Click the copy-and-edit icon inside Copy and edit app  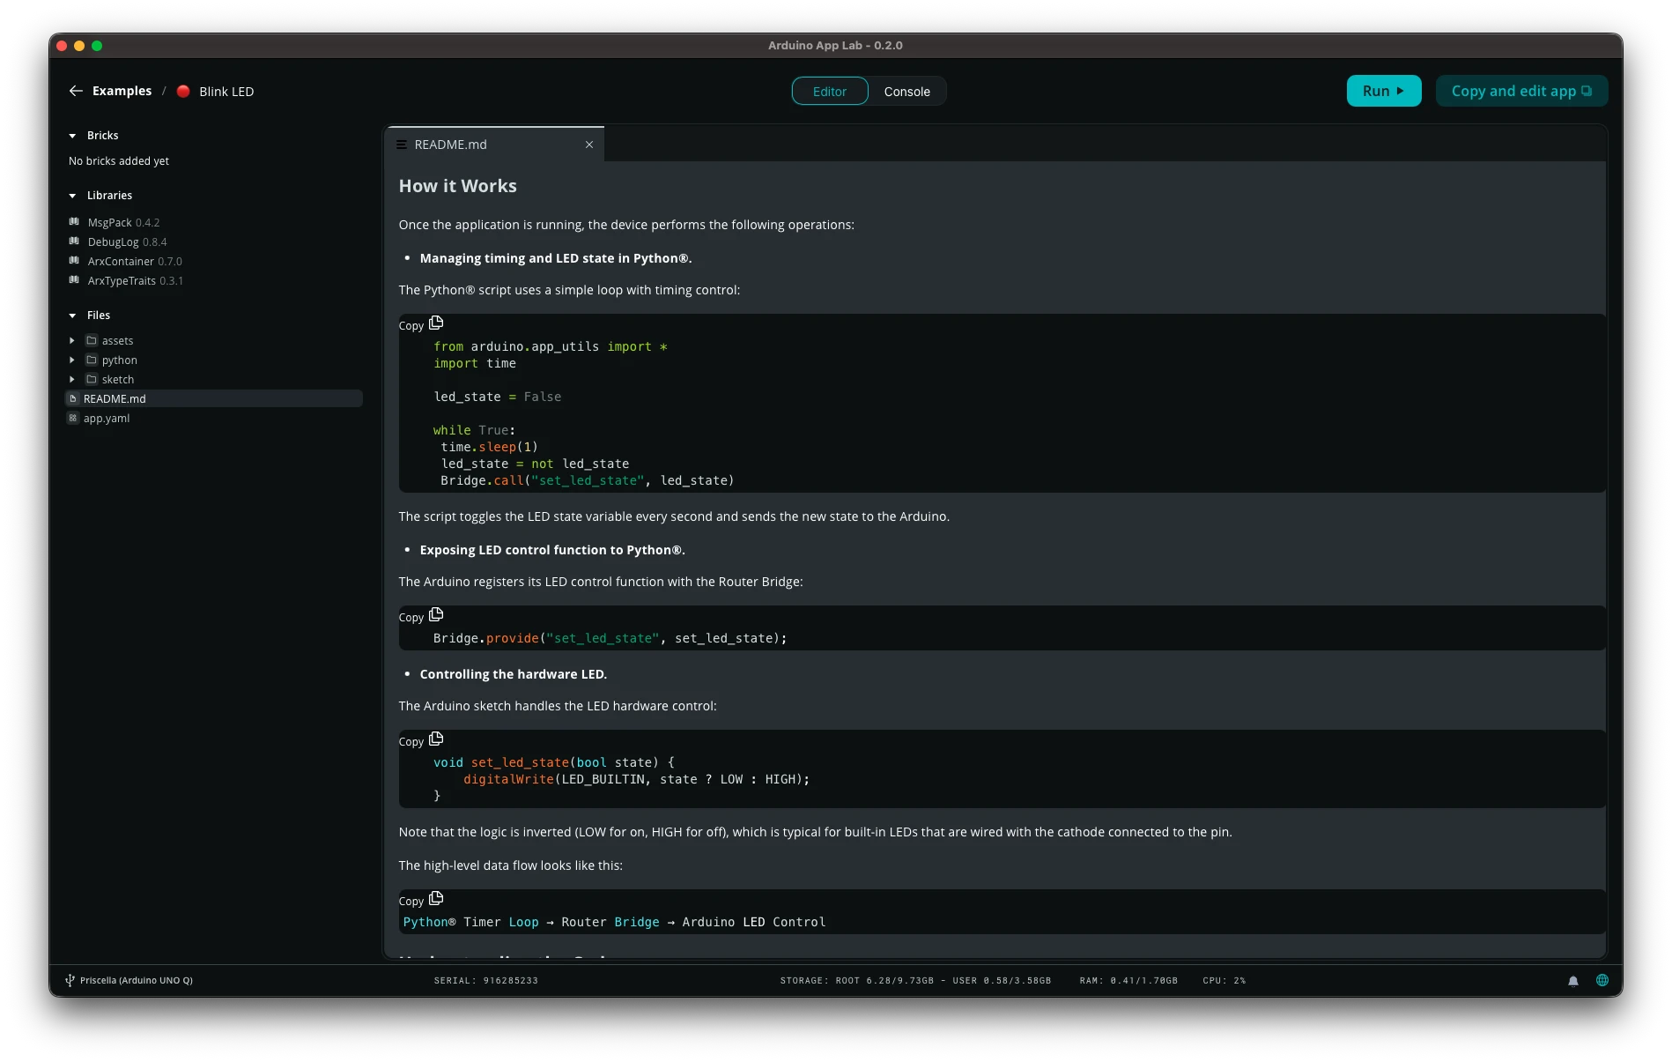point(1586,90)
